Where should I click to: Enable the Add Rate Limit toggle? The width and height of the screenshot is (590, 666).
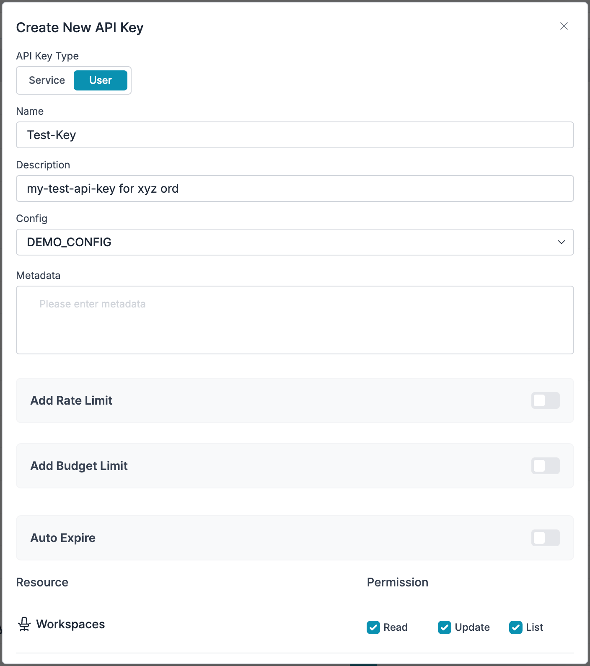[546, 400]
